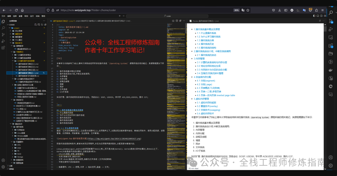Open the folders icon in the right sidebar

(x=331, y=53)
